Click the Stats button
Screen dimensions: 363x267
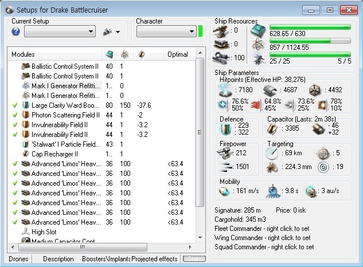click(x=194, y=258)
